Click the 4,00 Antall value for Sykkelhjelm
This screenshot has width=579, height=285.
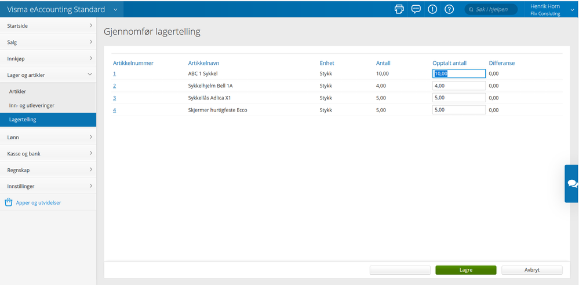point(381,86)
